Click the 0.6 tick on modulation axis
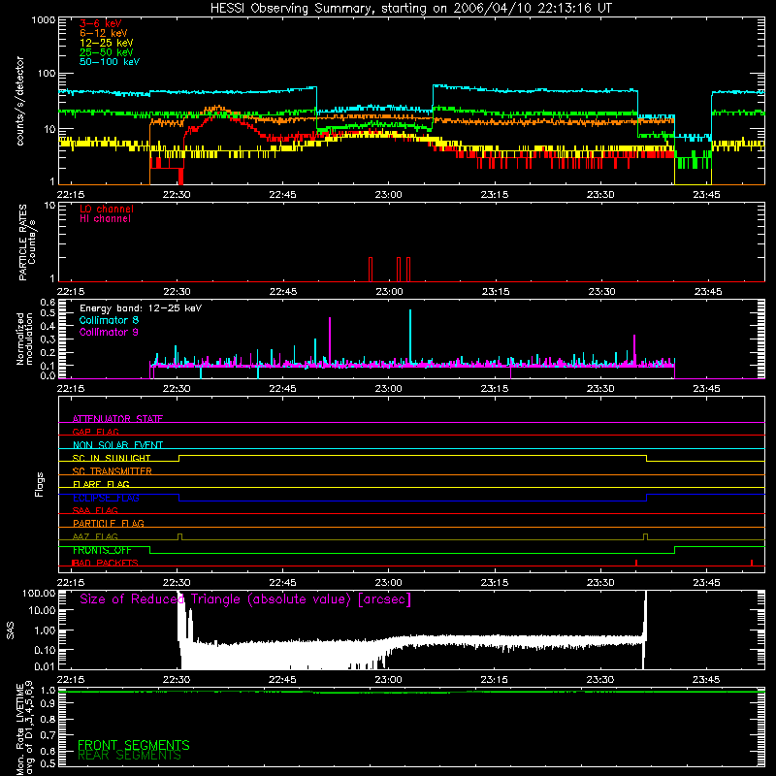This screenshot has height=776, width=776. click(x=48, y=302)
